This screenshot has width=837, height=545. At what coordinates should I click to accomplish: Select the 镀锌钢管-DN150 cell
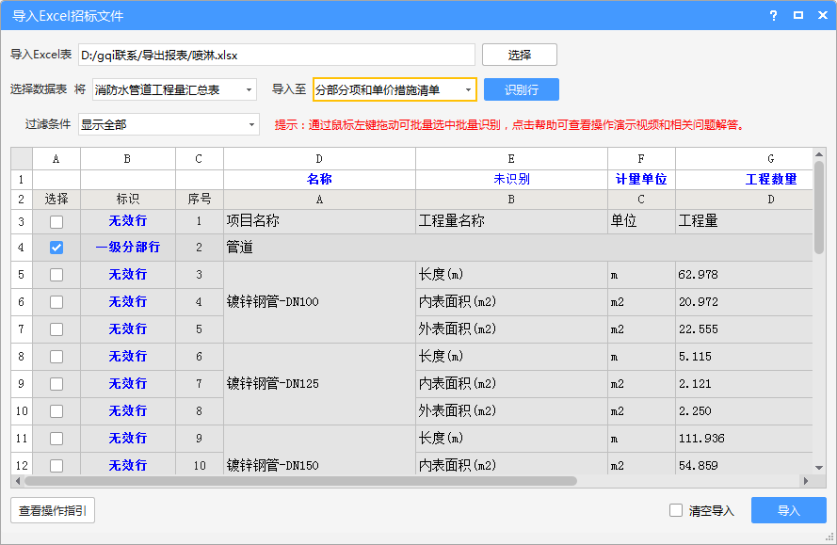319,450
